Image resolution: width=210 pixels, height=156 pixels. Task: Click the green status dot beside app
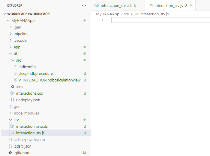85,47
